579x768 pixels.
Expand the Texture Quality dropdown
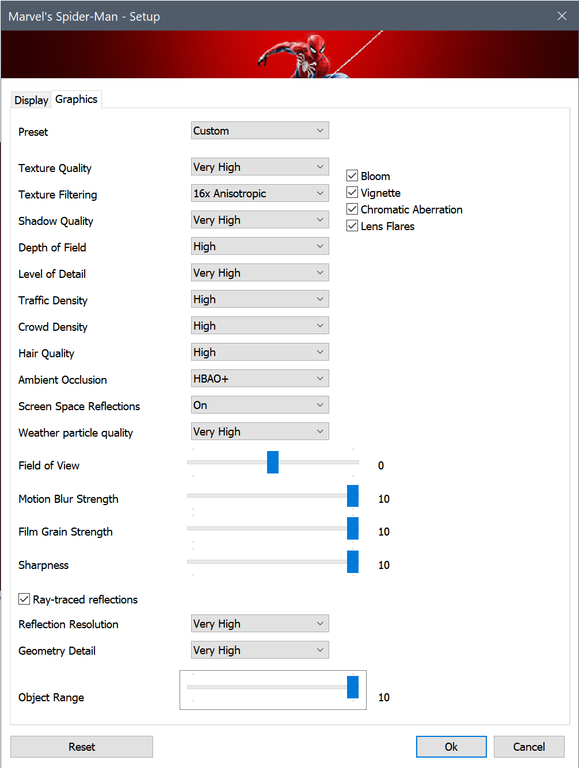(260, 167)
